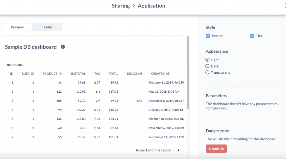Go back to Sharing breadcrumb
Image resolution: width=286 pixels, height=159 pixels.
coord(121,6)
